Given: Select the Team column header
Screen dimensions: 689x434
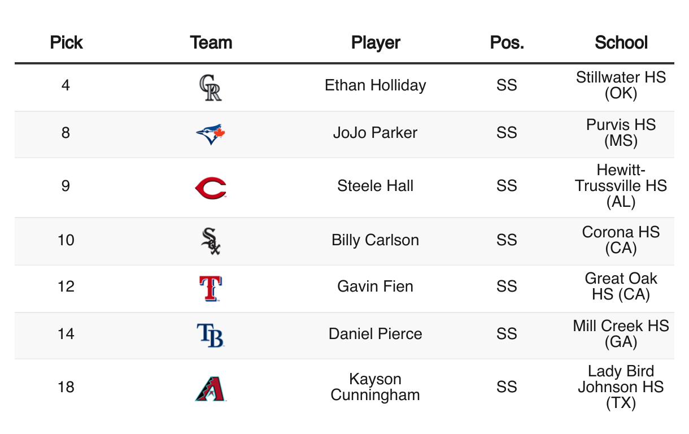Looking at the screenshot, I should (x=211, y=42).
